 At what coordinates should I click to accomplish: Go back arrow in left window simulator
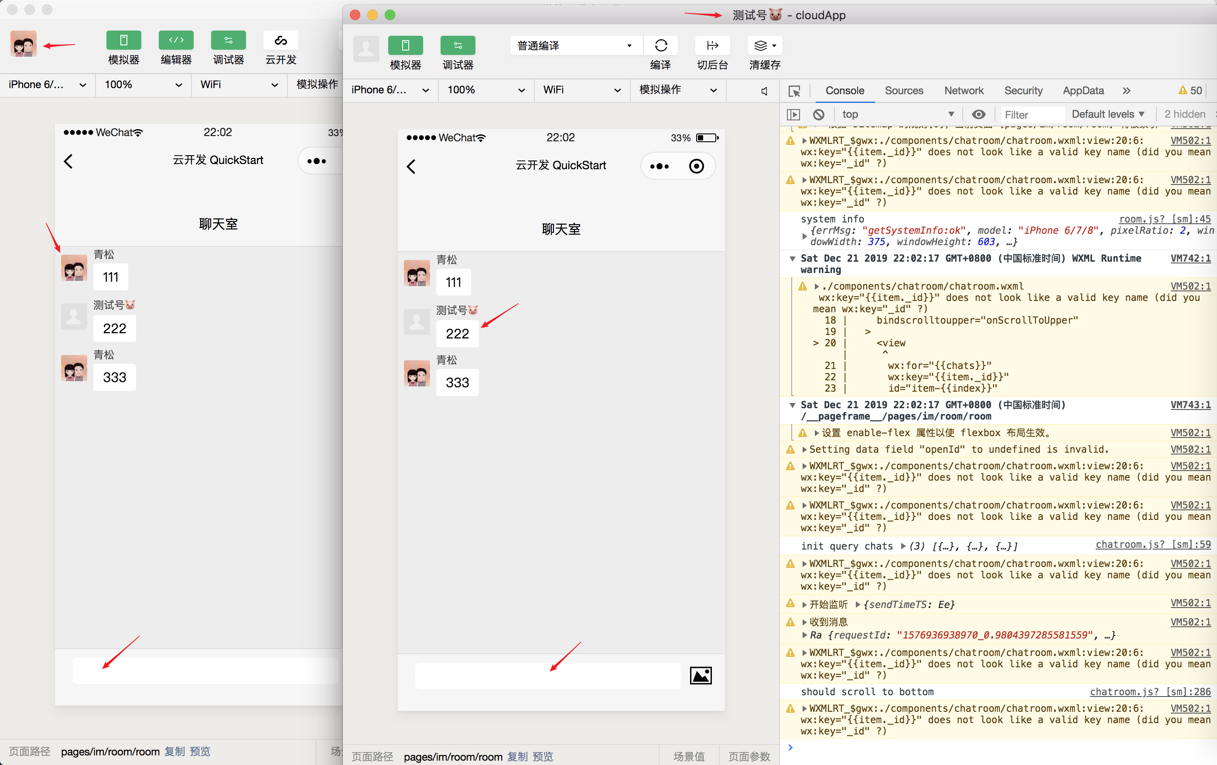tap(68, 161)
